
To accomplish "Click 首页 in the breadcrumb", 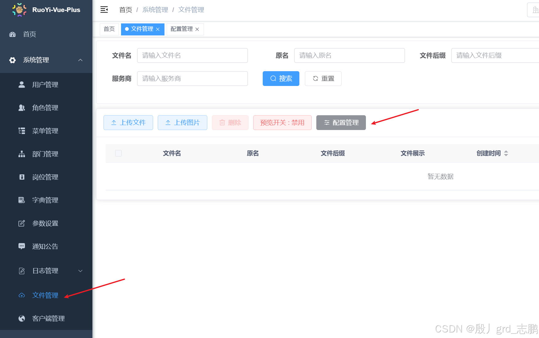I will point(126,10).
